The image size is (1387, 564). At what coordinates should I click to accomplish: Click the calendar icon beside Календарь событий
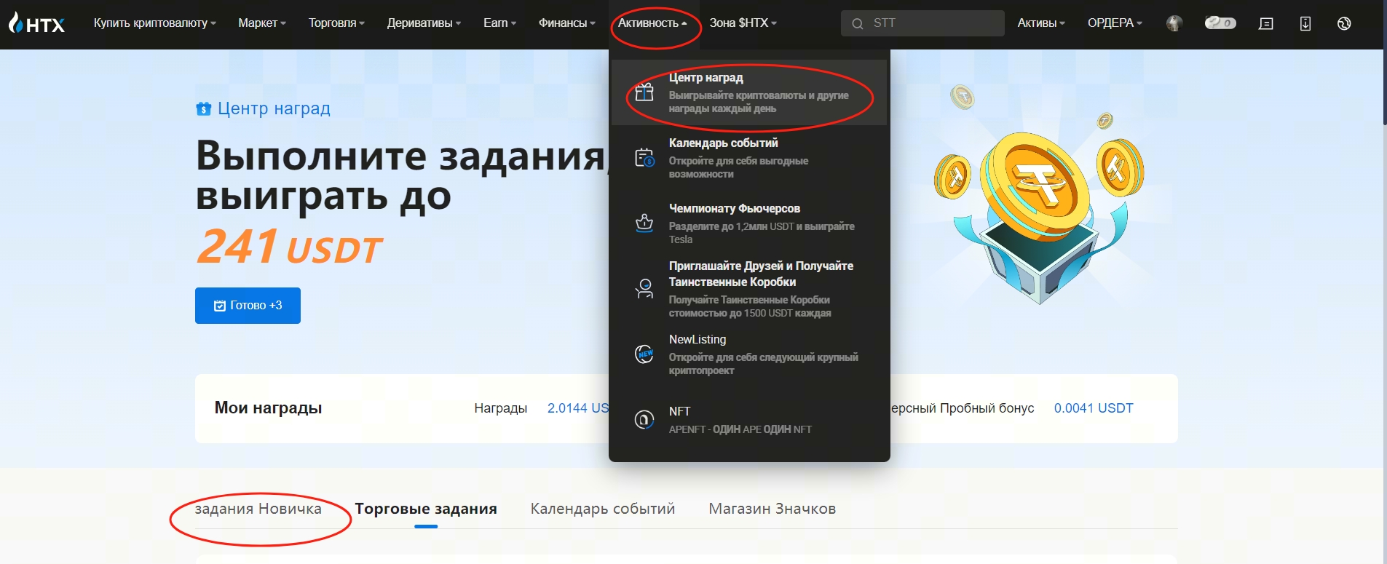tap(644, 158)
